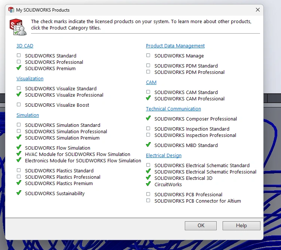Open the Technical Communication link
This screenshot has height=250, width=281.
coord(173,109)
